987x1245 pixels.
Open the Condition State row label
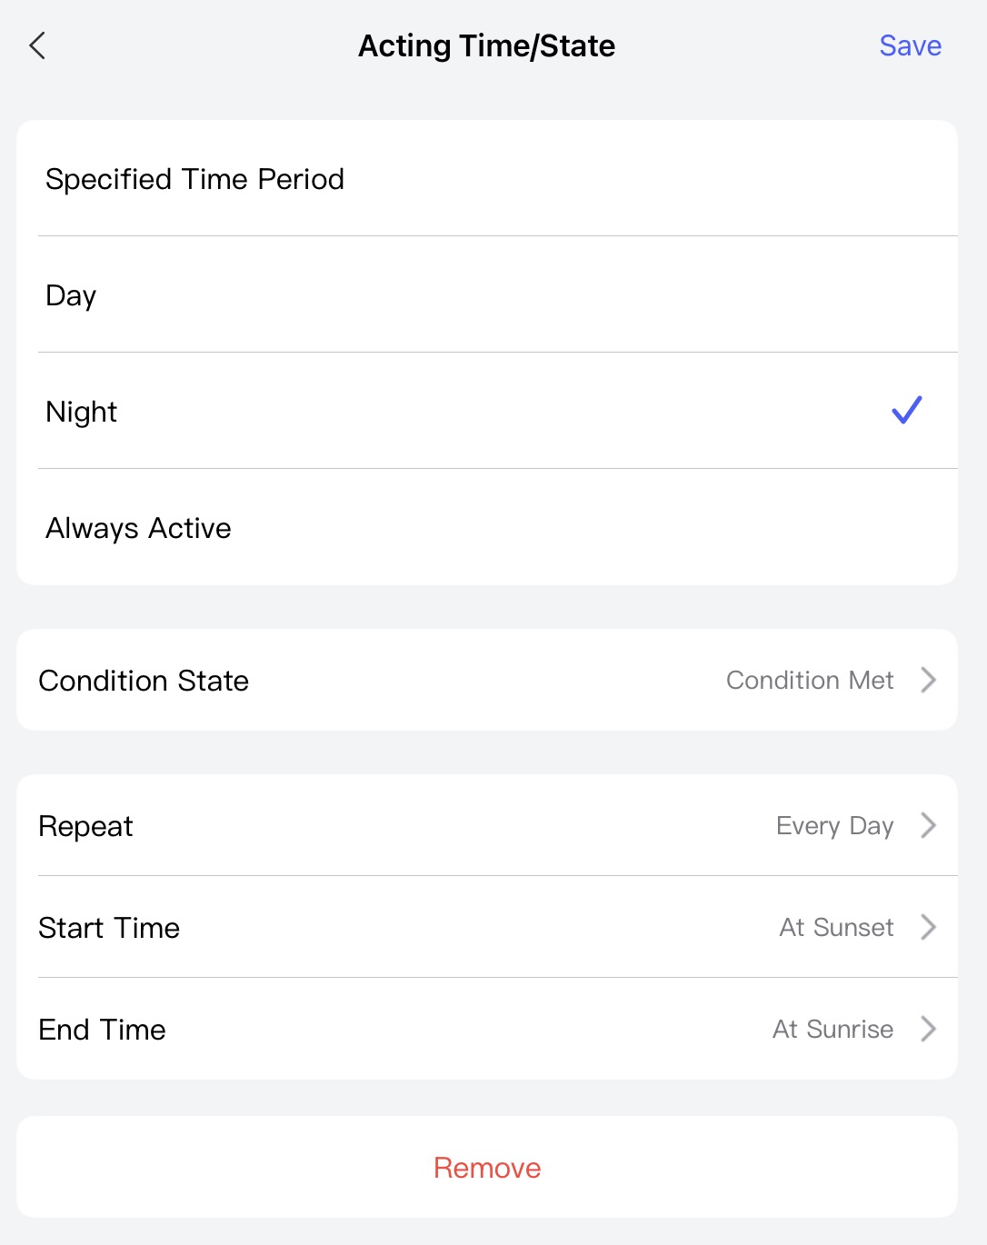coord(144,681)
